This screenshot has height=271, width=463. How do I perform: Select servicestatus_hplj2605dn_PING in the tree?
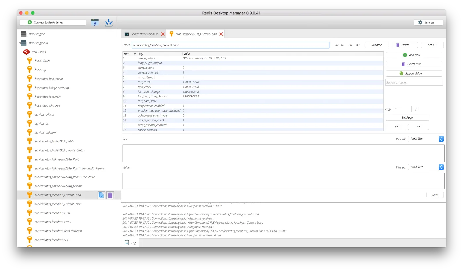coord(54,141)
